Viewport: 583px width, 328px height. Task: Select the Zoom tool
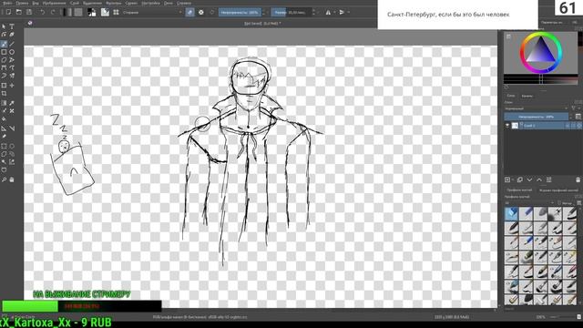pyautogui.click(x=4, y=179)
